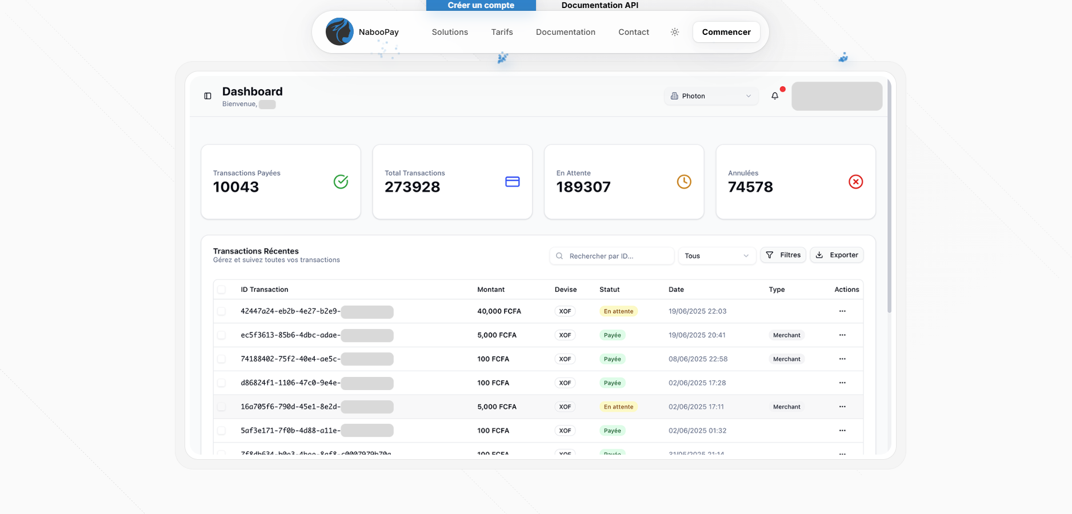The height and width of the screenshot is (514, 1072).
Task: Click the red X icon on Annulées card
Action: (x=855, y=182)
